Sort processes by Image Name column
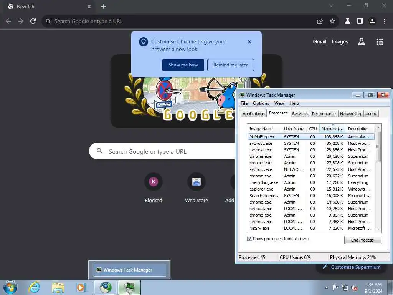 coord(265,129)
